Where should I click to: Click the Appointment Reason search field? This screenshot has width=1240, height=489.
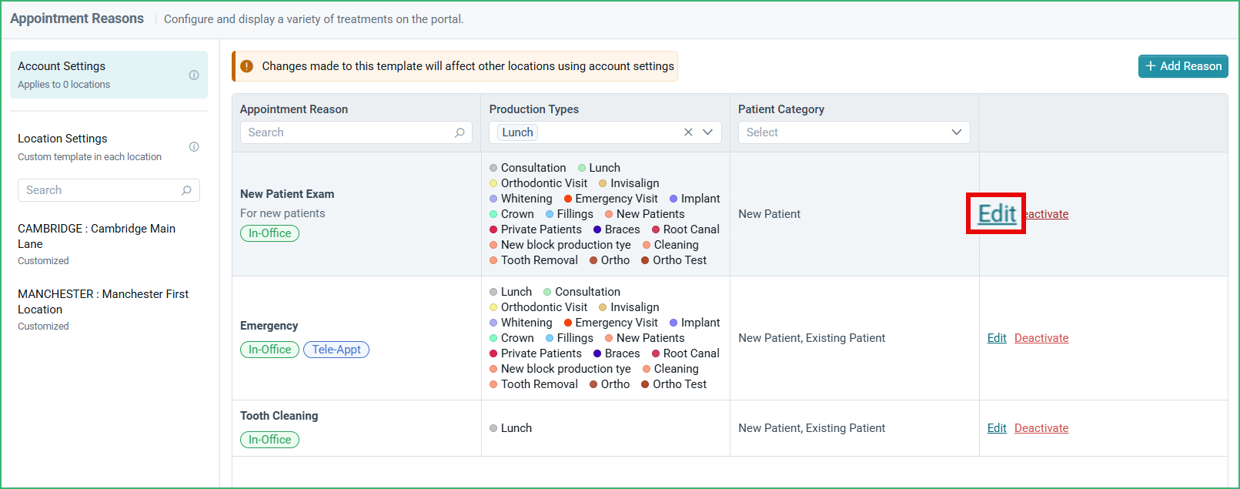[356, 132]
